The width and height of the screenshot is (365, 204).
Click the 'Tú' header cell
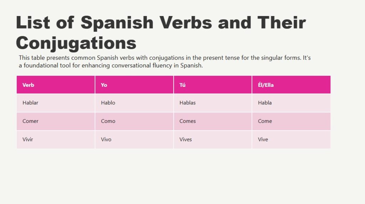[212, 85]
